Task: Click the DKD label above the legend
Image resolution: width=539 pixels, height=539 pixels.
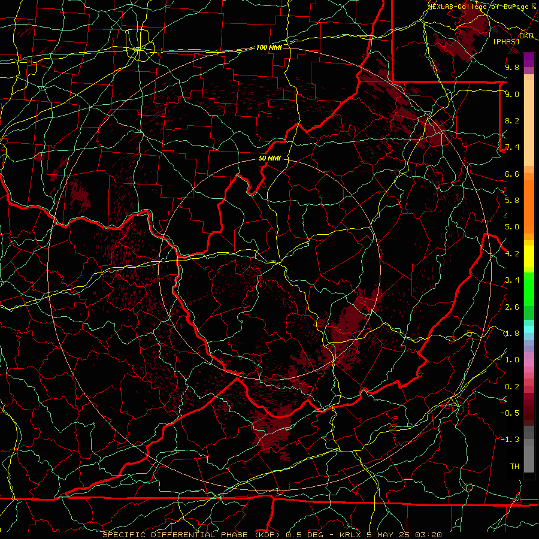Action: [x=526, y=36]
